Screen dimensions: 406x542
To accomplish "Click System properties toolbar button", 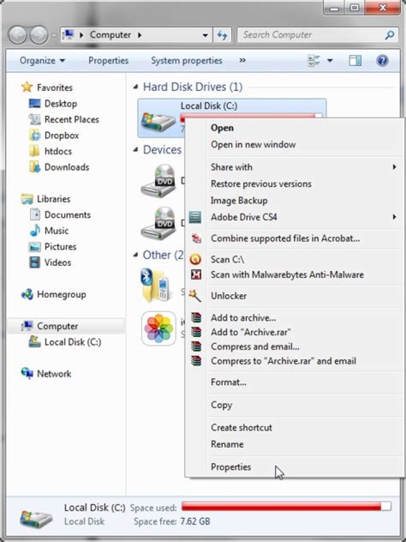I will coord(187,60).
